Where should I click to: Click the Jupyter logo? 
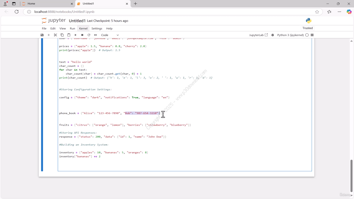(54, 21)
